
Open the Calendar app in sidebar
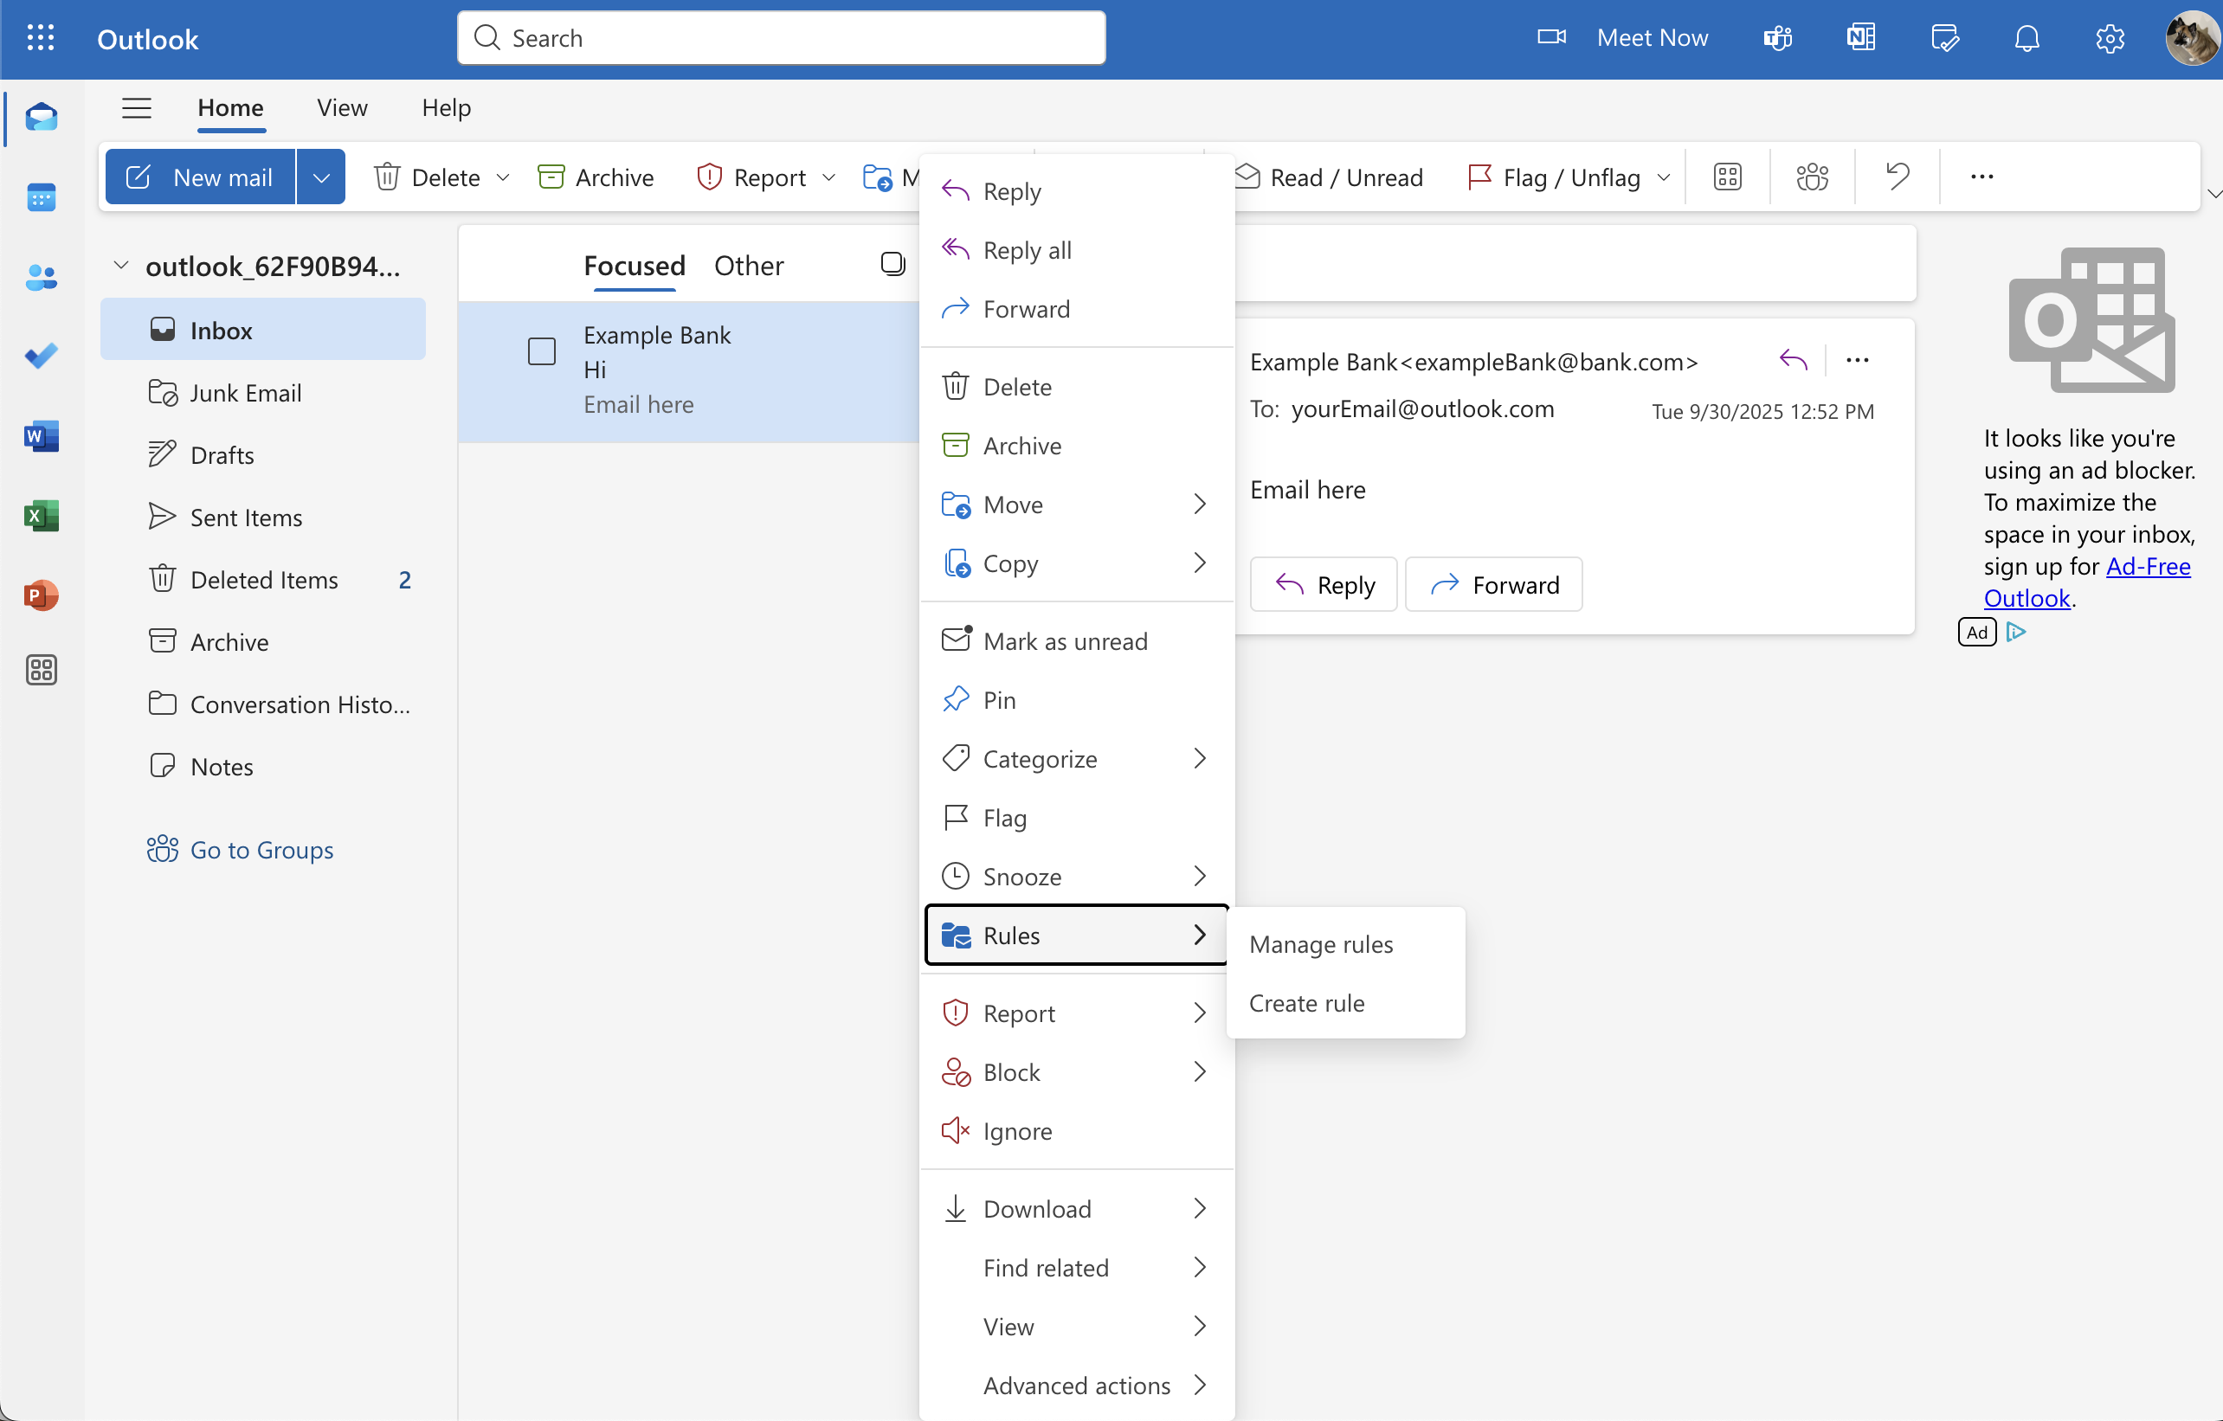(x=41, y=197)
